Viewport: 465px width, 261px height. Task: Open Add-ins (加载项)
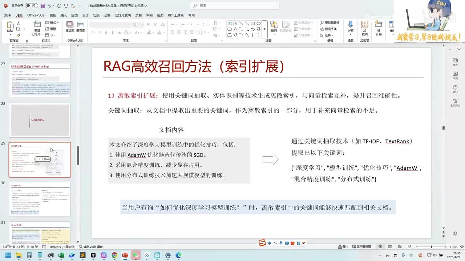[364, 28]
